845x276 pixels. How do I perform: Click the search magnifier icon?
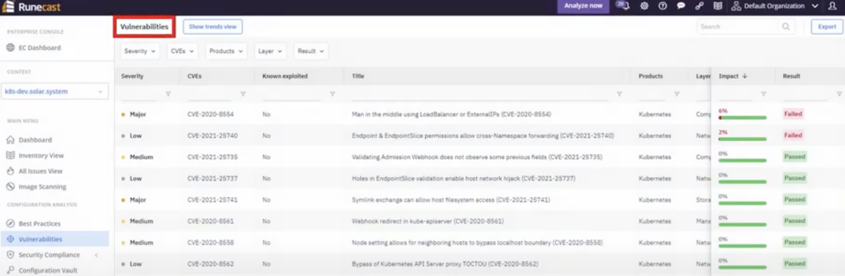786,26
